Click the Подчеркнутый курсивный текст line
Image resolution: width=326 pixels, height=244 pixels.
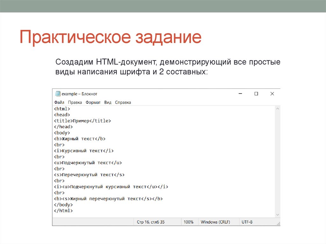[111, 187]
